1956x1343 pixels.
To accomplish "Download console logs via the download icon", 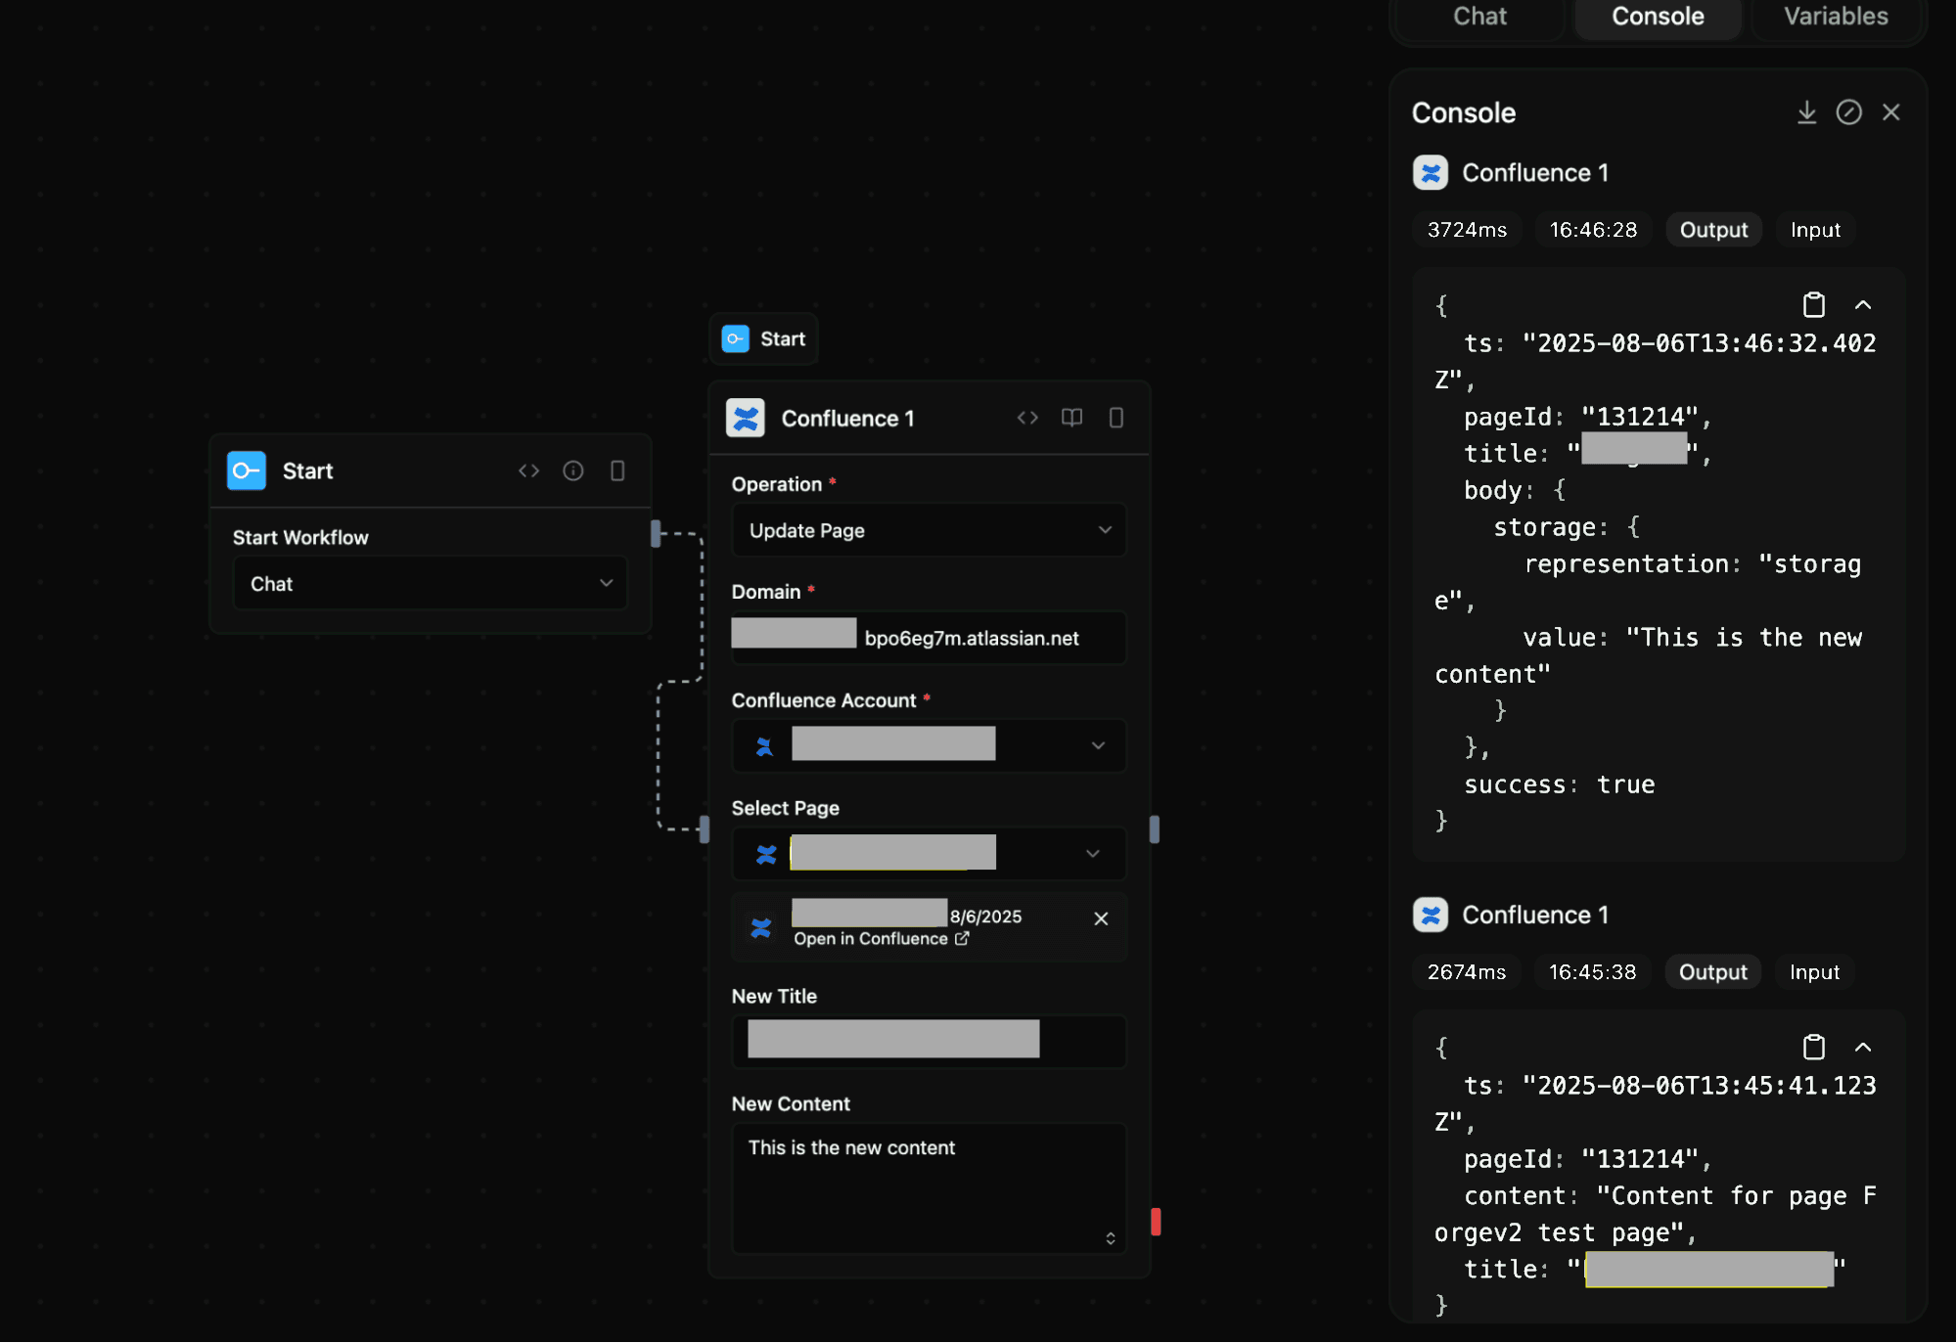I will point(1806,112).
